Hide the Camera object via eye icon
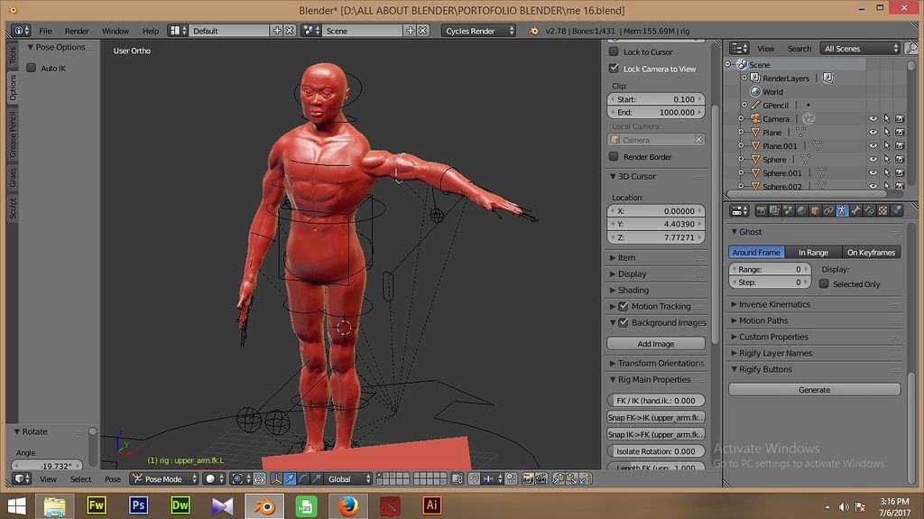 coord(873,118)
